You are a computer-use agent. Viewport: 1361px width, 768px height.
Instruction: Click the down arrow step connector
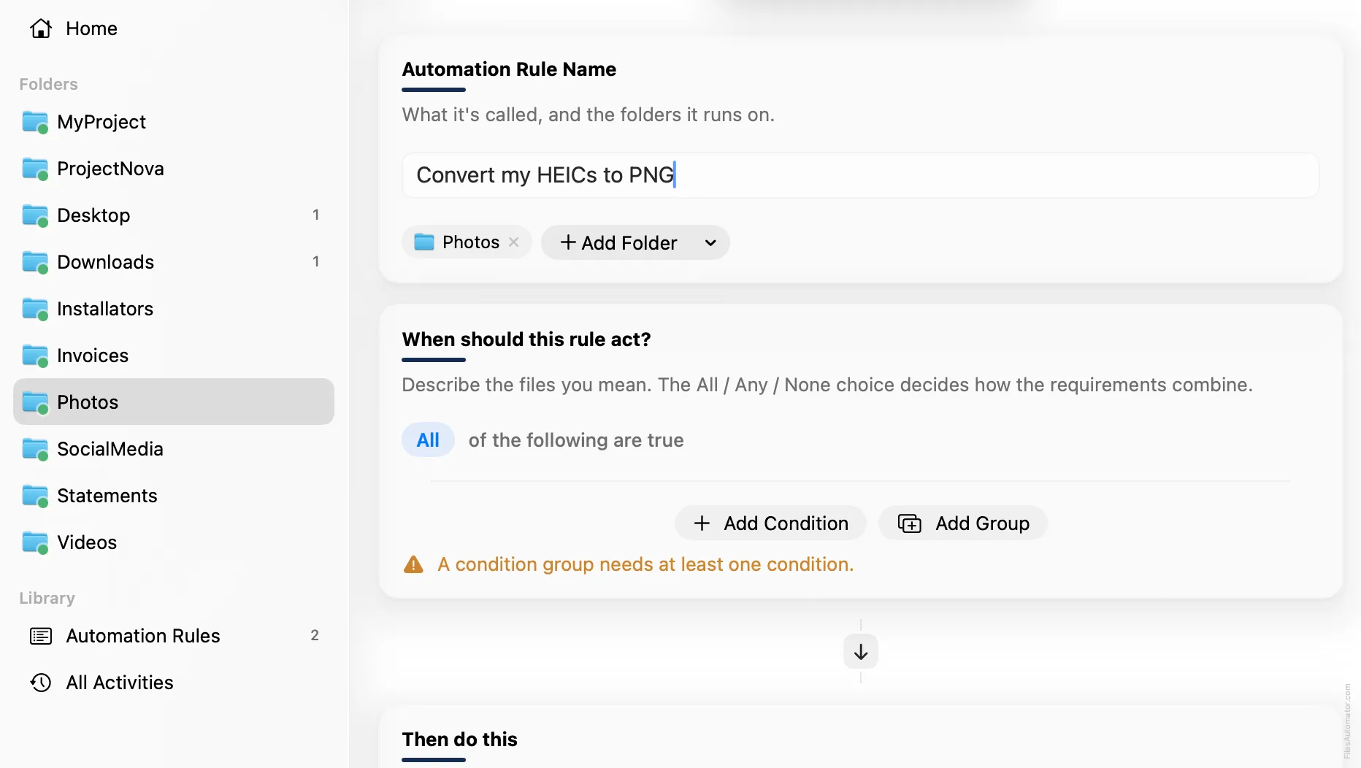pyautogui.click(x=861, y=651)
